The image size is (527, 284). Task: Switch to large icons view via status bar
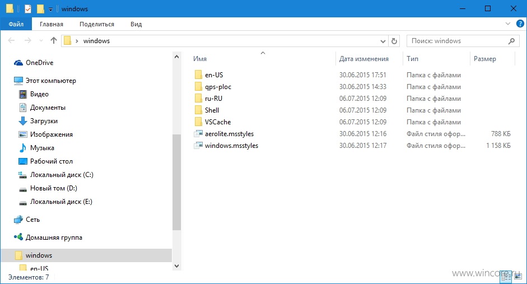517,277
